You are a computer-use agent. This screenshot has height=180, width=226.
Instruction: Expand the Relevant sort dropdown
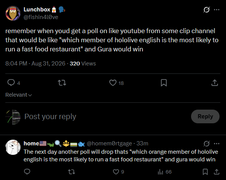click(19, 95)
